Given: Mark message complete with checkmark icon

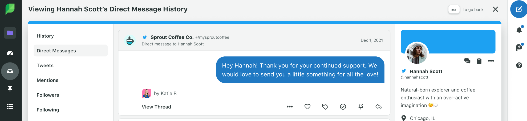Looking at the screenshot, I should tap(343, 107).
